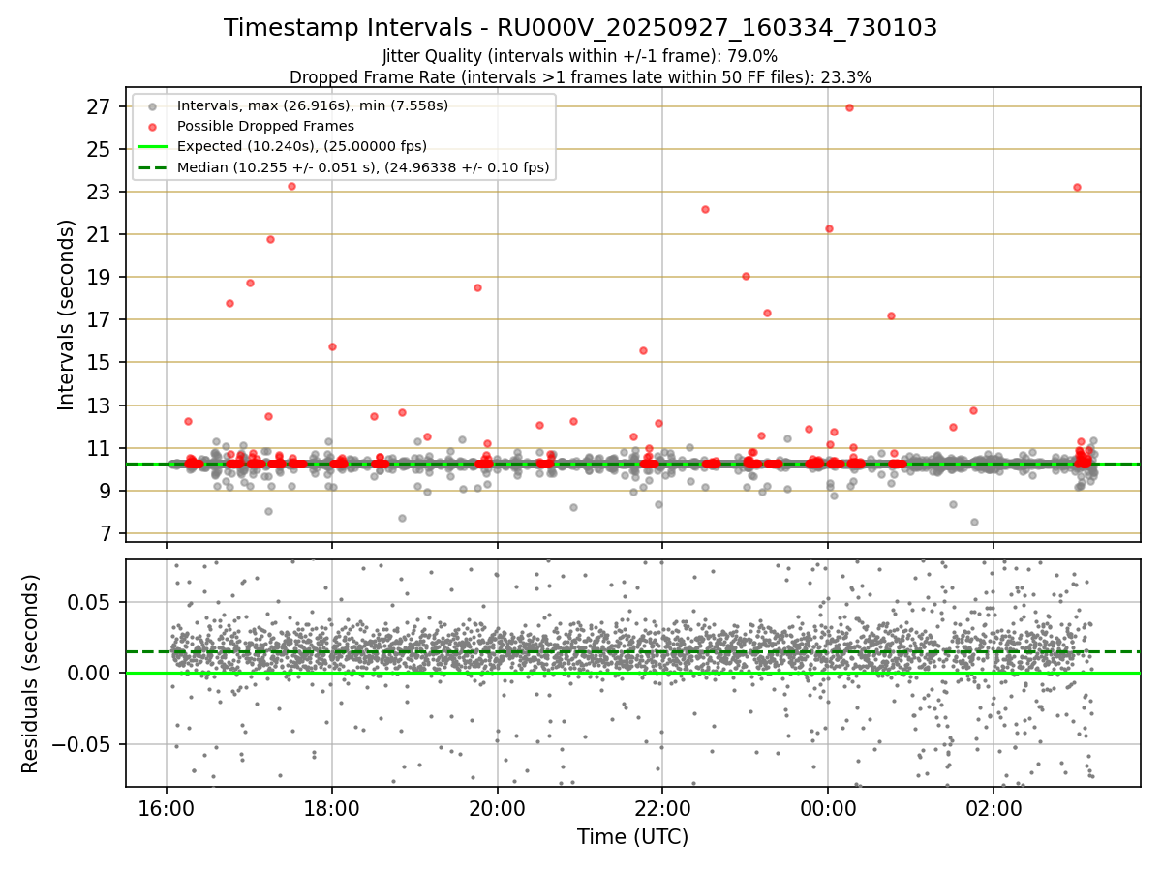Viewport: 1162px width, 871px height.
Task: Click the solid green line sample in the legend
Action: coord(152,147)
